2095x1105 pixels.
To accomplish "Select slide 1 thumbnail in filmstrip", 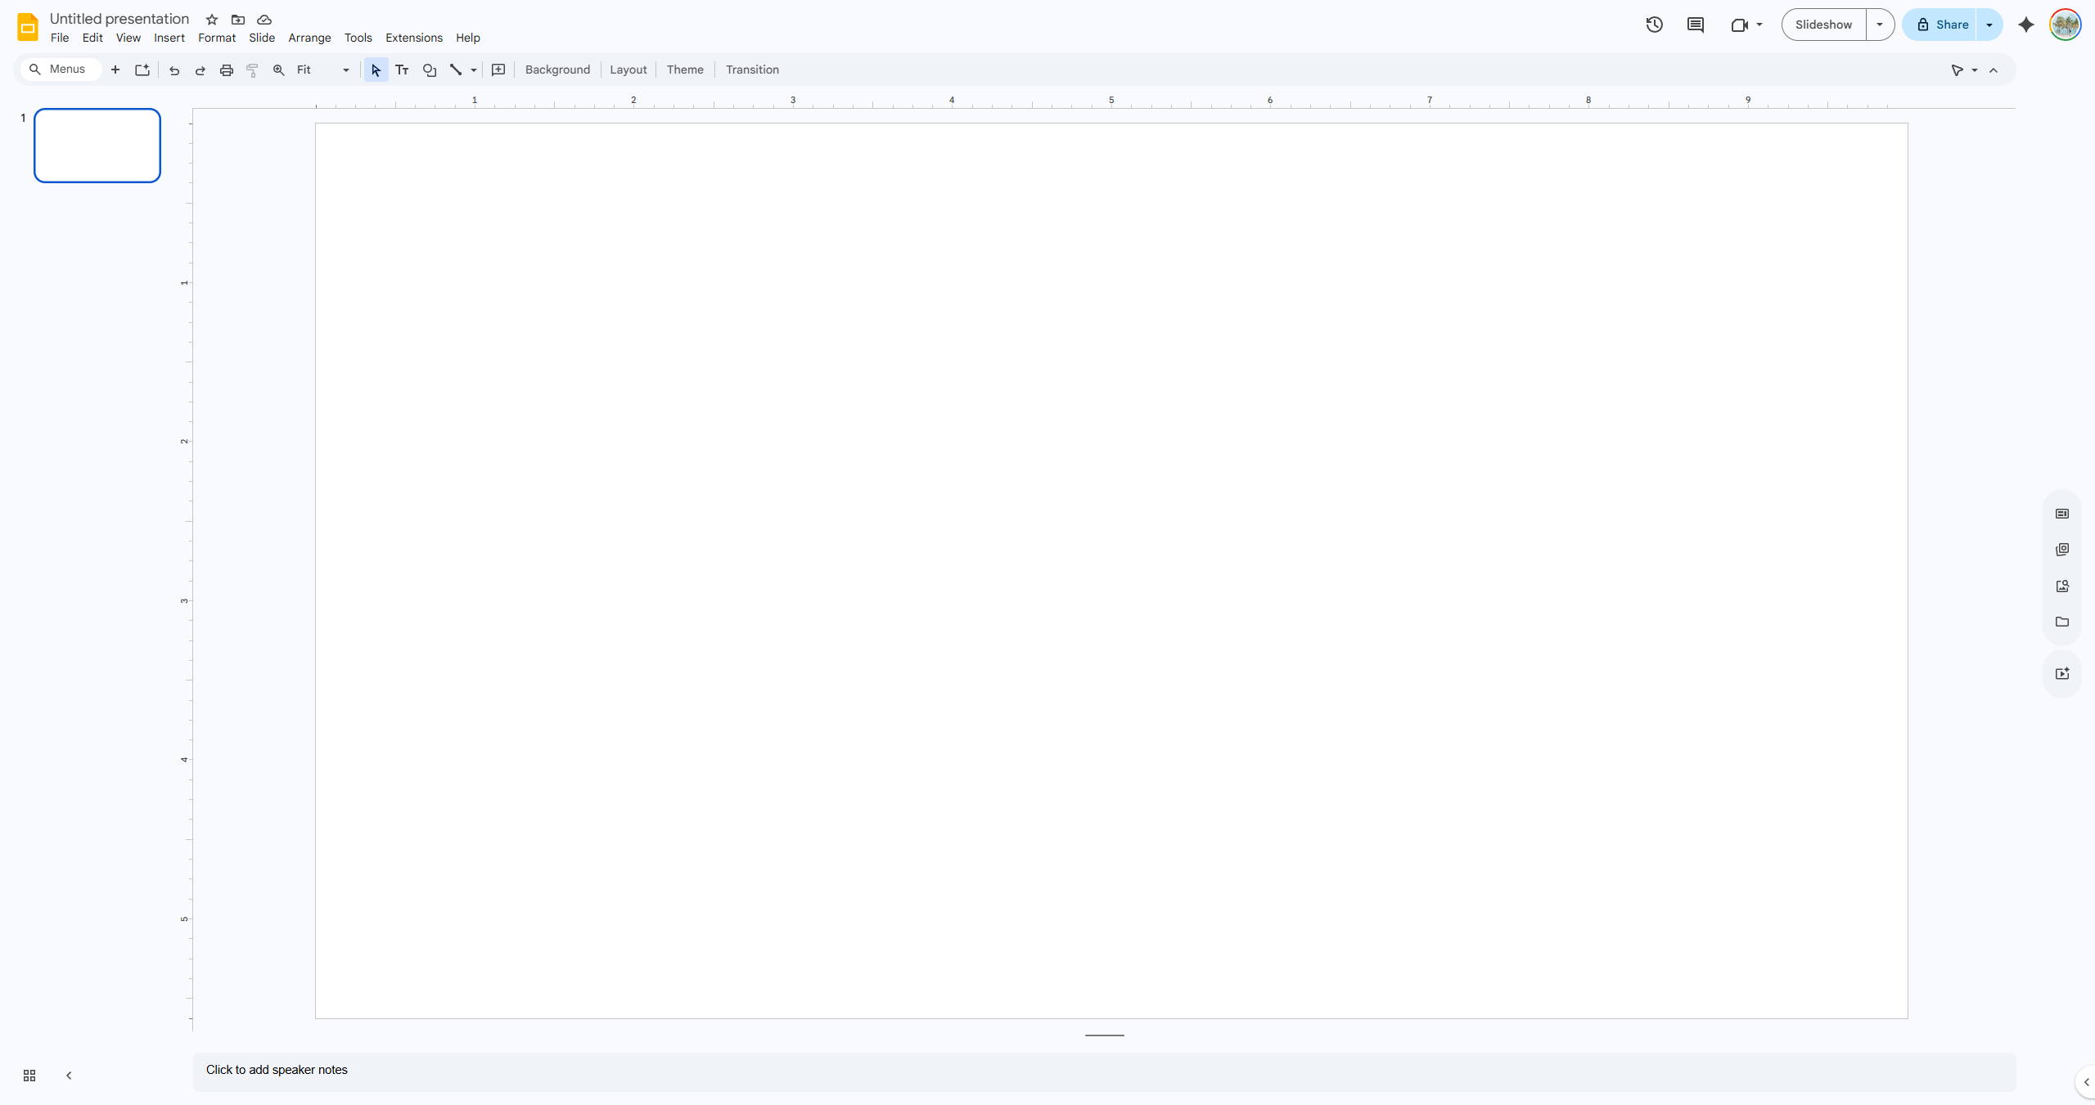I will coord(97,146).
